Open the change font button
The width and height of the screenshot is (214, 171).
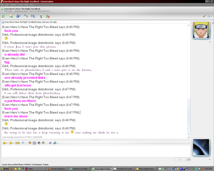[50, 143]
